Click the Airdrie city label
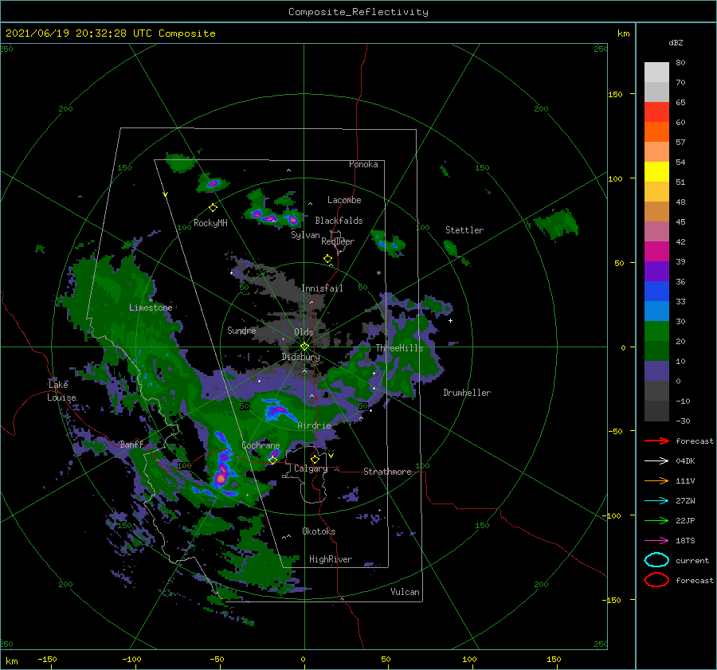717x670 pixels. tap(314, 425)
